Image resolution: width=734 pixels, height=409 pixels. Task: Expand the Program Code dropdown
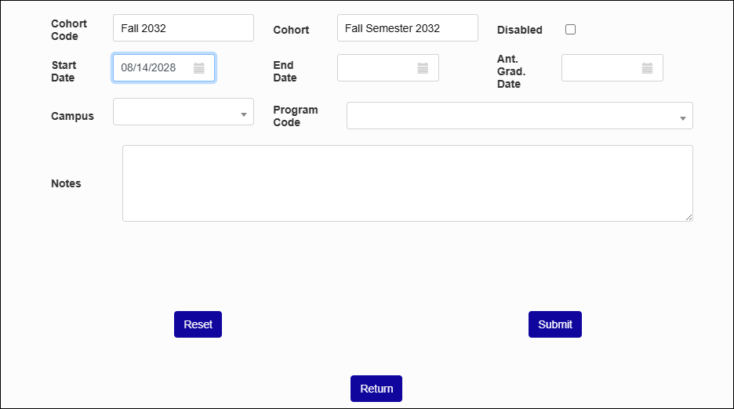[520, 116]
